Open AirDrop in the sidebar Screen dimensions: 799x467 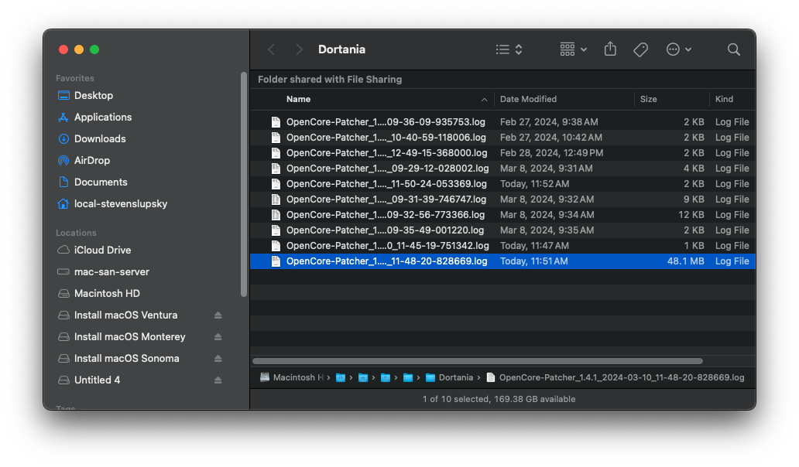84,160
